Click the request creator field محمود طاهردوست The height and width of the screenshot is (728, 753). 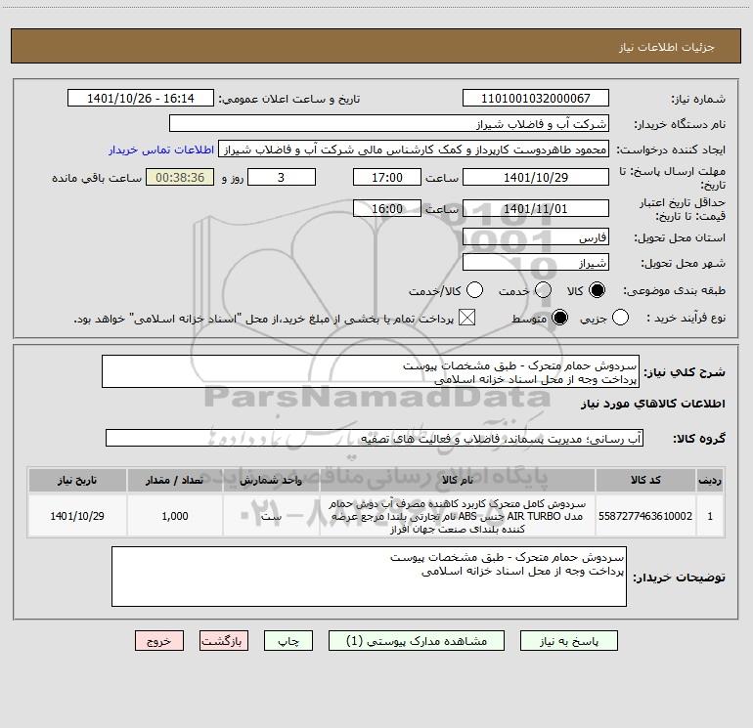click(x=414, y=150)
